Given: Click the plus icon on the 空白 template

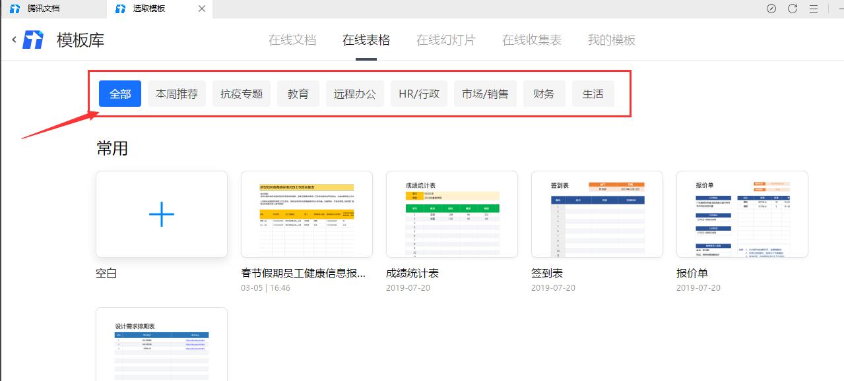Looking at the screenshot, I should 161,214.
